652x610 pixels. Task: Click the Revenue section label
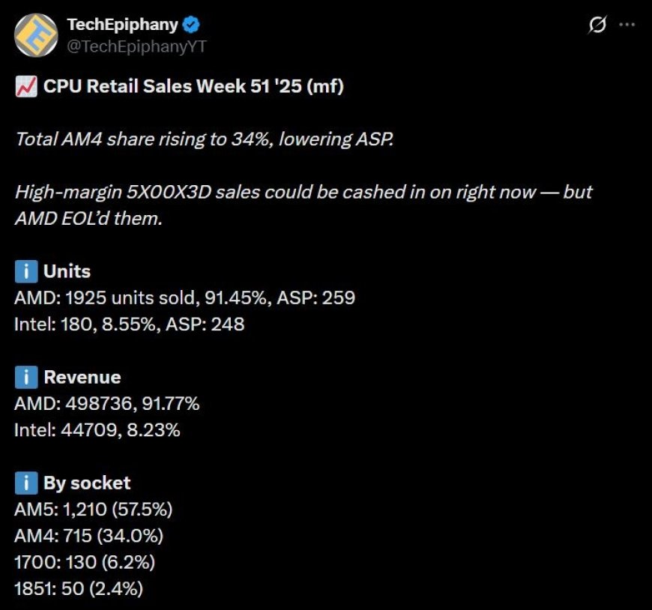pos(80,377)
